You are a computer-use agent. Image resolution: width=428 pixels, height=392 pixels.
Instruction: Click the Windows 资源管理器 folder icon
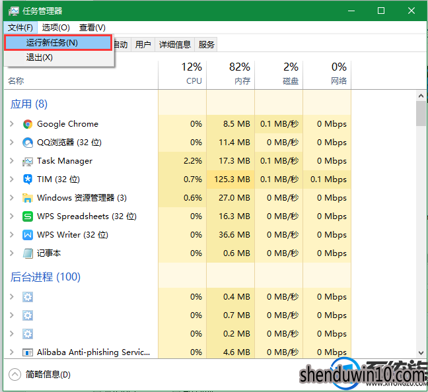[x=28, y=198]
